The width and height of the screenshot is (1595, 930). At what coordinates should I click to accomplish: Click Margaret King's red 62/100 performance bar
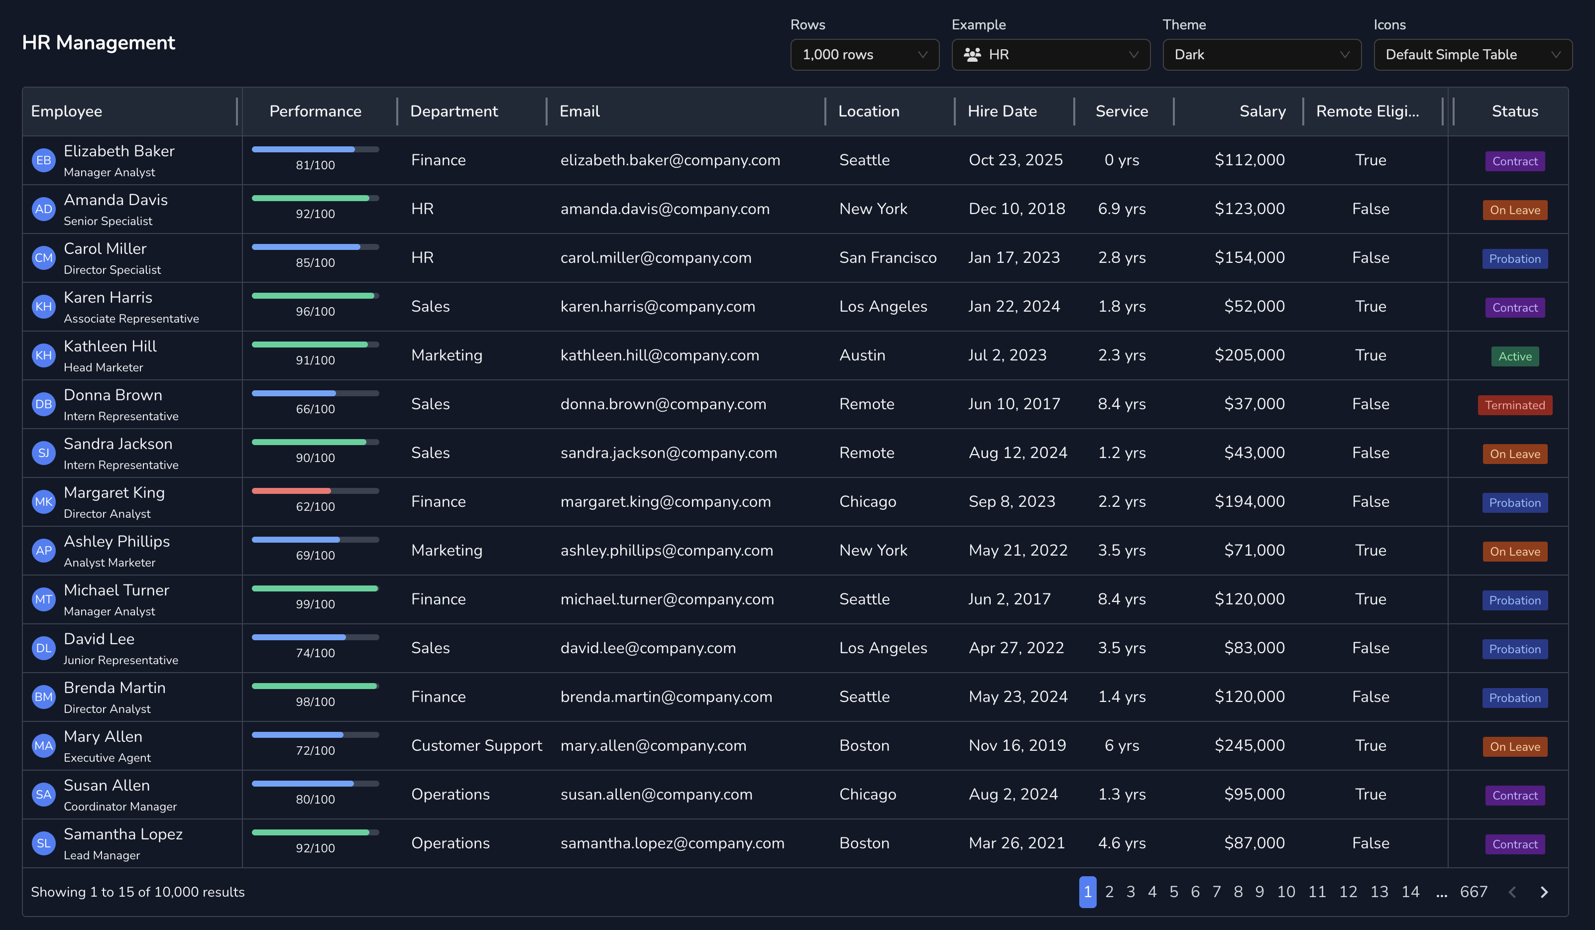click(x=315, y=491)
